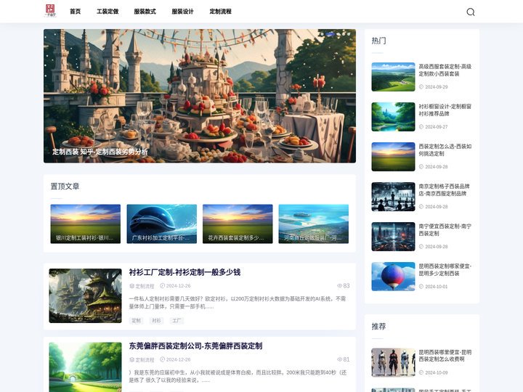Click thumbnail of 昆明西装哪里便宜 post
This screenshot has height=392, width=523.
[393, 362]
